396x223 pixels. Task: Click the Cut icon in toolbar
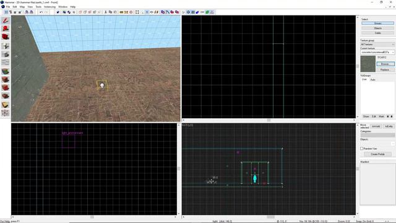tap(106, 12)
